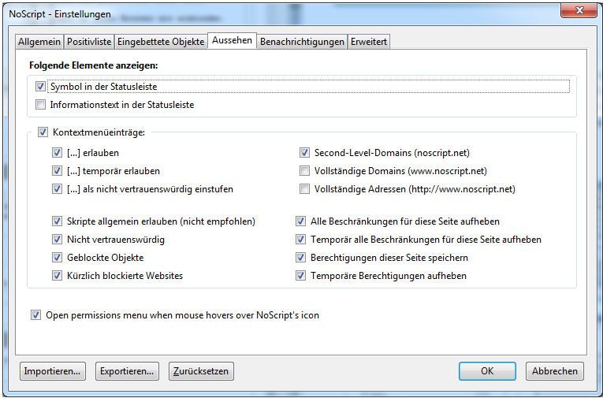Click the NoScript - Einstellungen title text
The width and height of the screenshot is (603, 398).
pyautogui.click(x=60, y=14)
